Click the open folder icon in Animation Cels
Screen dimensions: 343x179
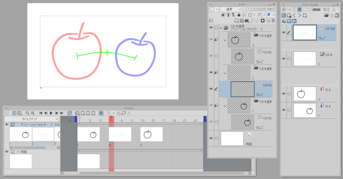pos(326,15)
